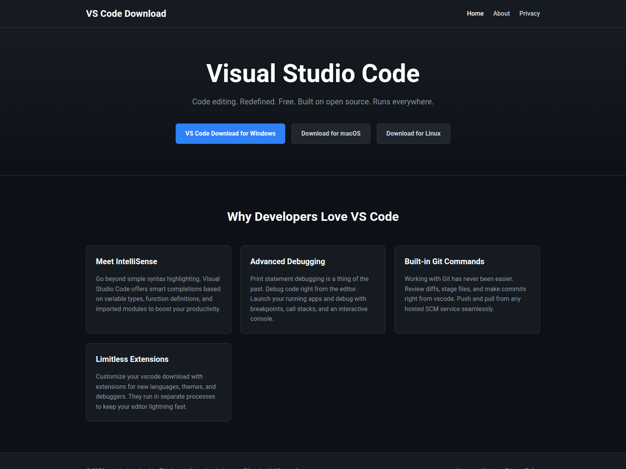The width and height of the screenshot is (626, 469).
Task: Click VS Code Download for Windows button
Action: (230, 134)
